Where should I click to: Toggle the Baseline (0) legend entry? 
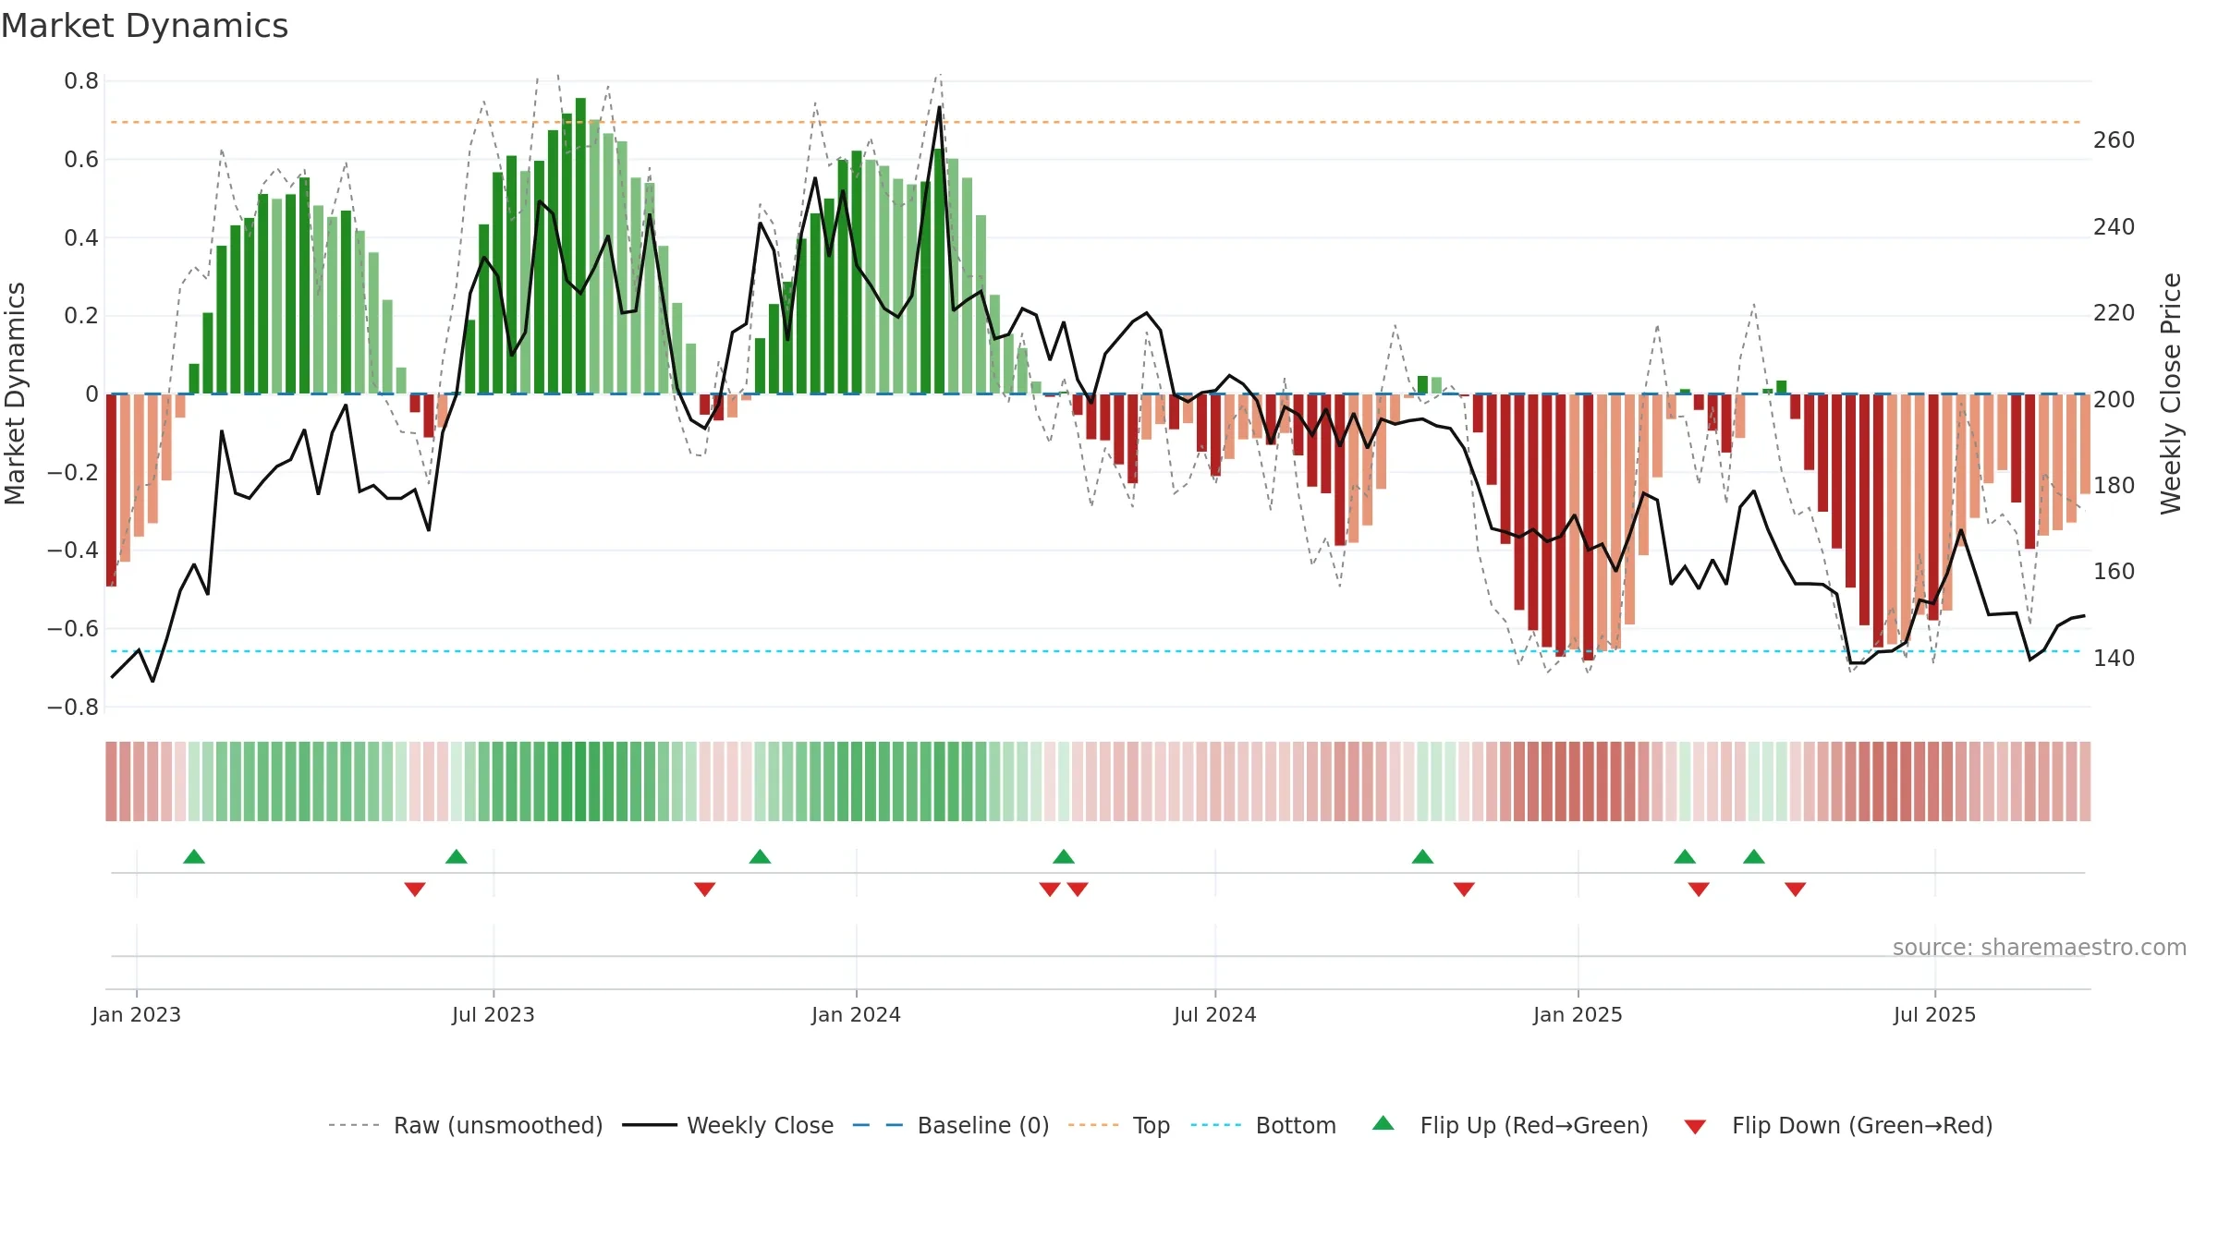pyautogui.click(x=951, y=1125)
